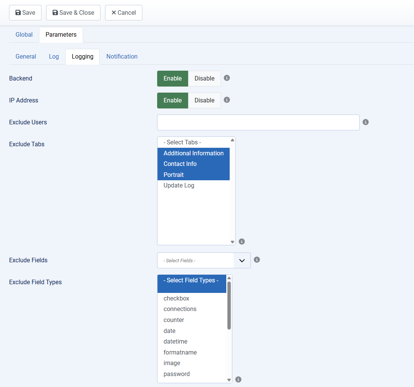Select 'password' field type
Image resolution: width=414 pixels, height=387 pixels.
click(192, 374)
